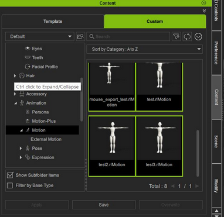Click the double-chevron collapse icon
This screenshot has width=224, height=217.
tap(204, 11)
